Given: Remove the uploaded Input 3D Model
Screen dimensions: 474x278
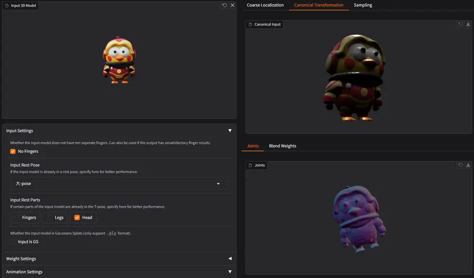Looking at the screenshot, I should 232,5.
